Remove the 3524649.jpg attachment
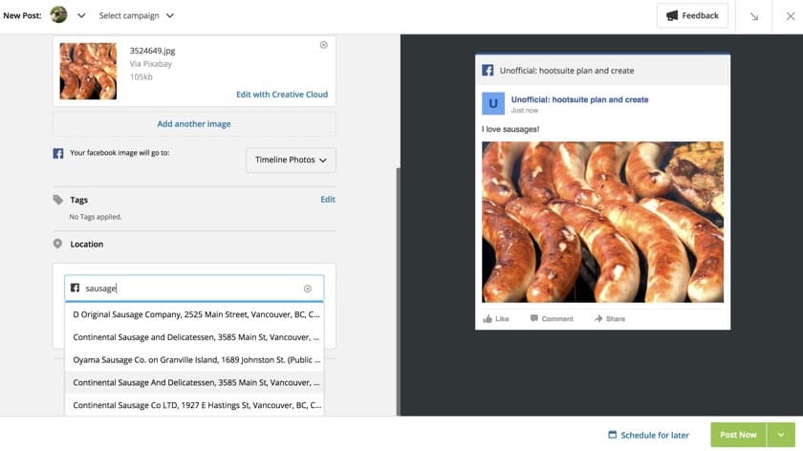 [x=324, y=45]
